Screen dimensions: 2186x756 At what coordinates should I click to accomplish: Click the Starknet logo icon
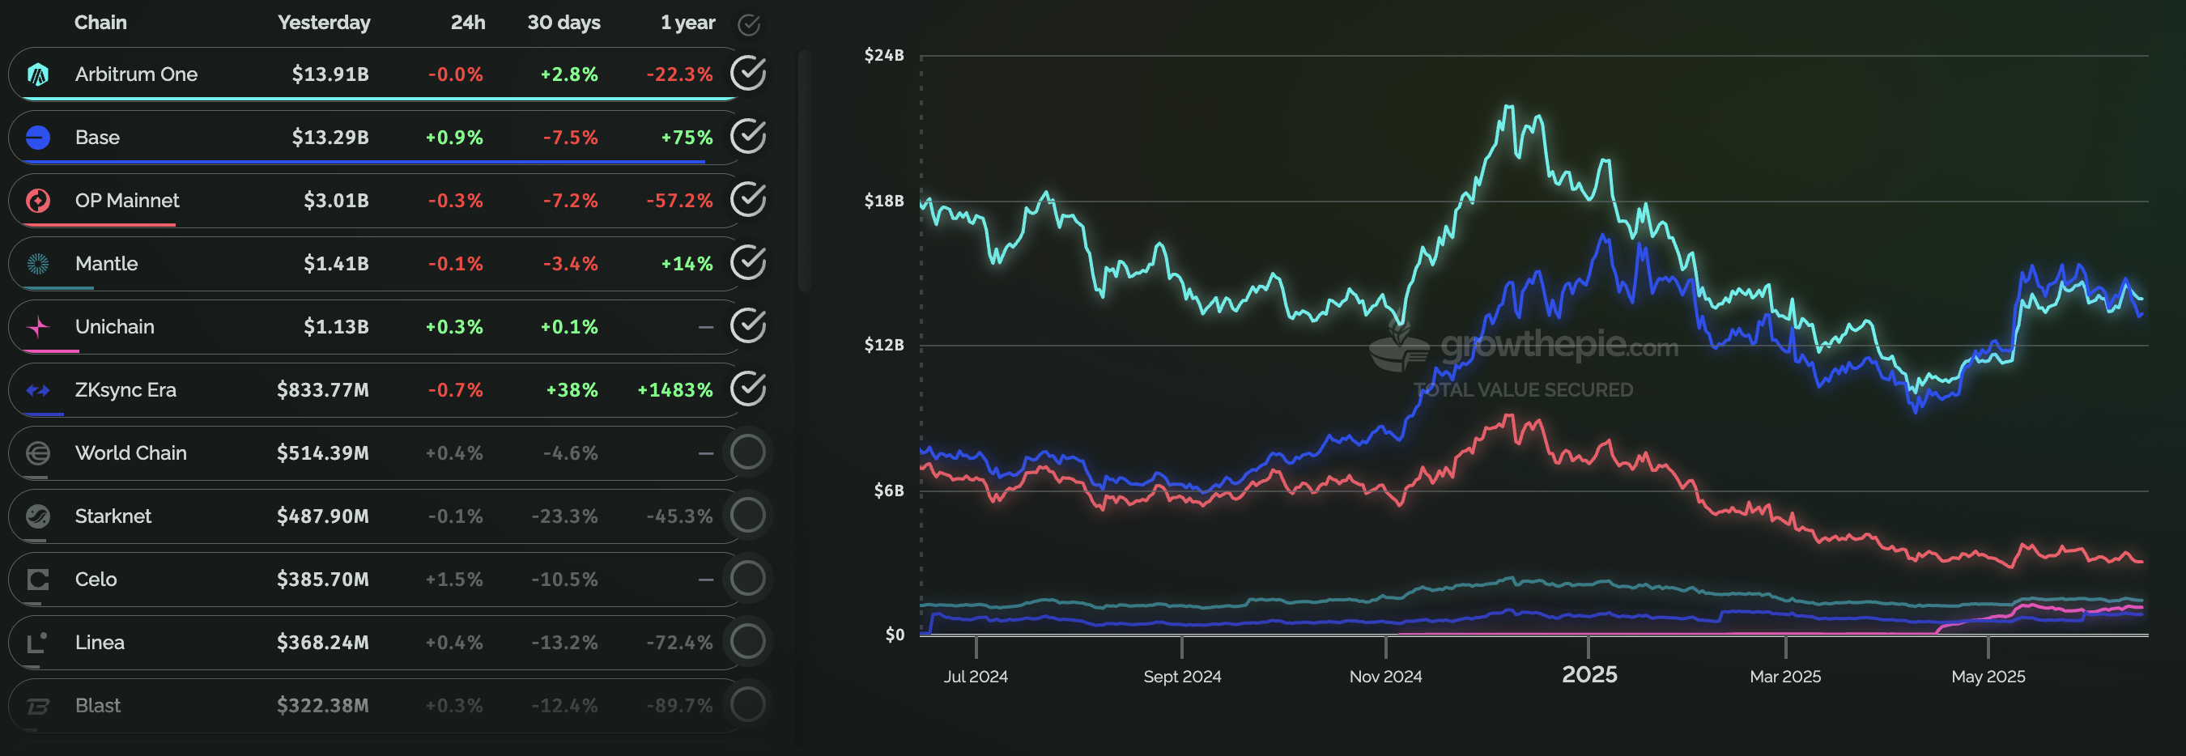click(x=38, y=516)
